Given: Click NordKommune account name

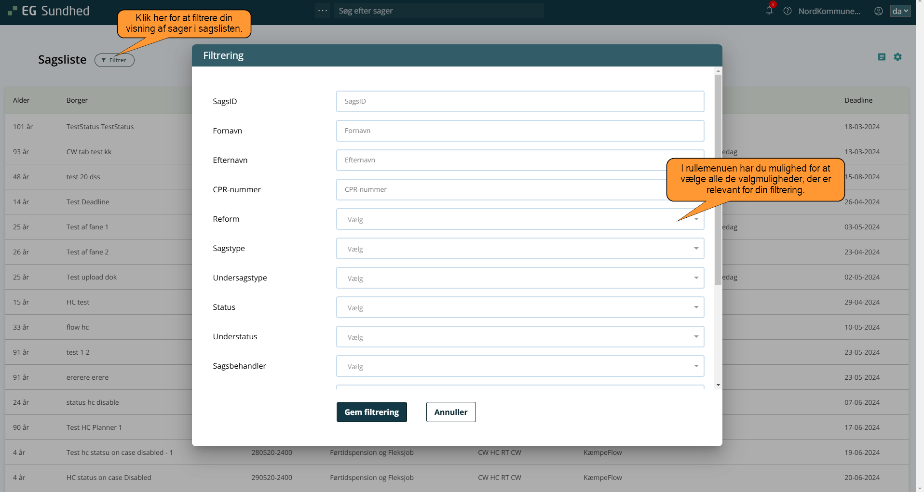Looking at the screenshot, I should pyautogui.click(x=829, y=11).
